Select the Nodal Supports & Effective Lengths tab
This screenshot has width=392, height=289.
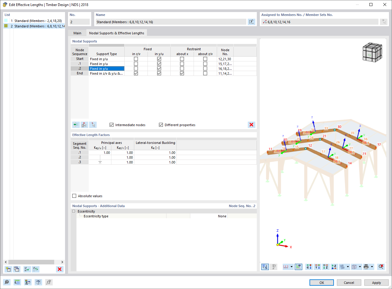point(117,33)
